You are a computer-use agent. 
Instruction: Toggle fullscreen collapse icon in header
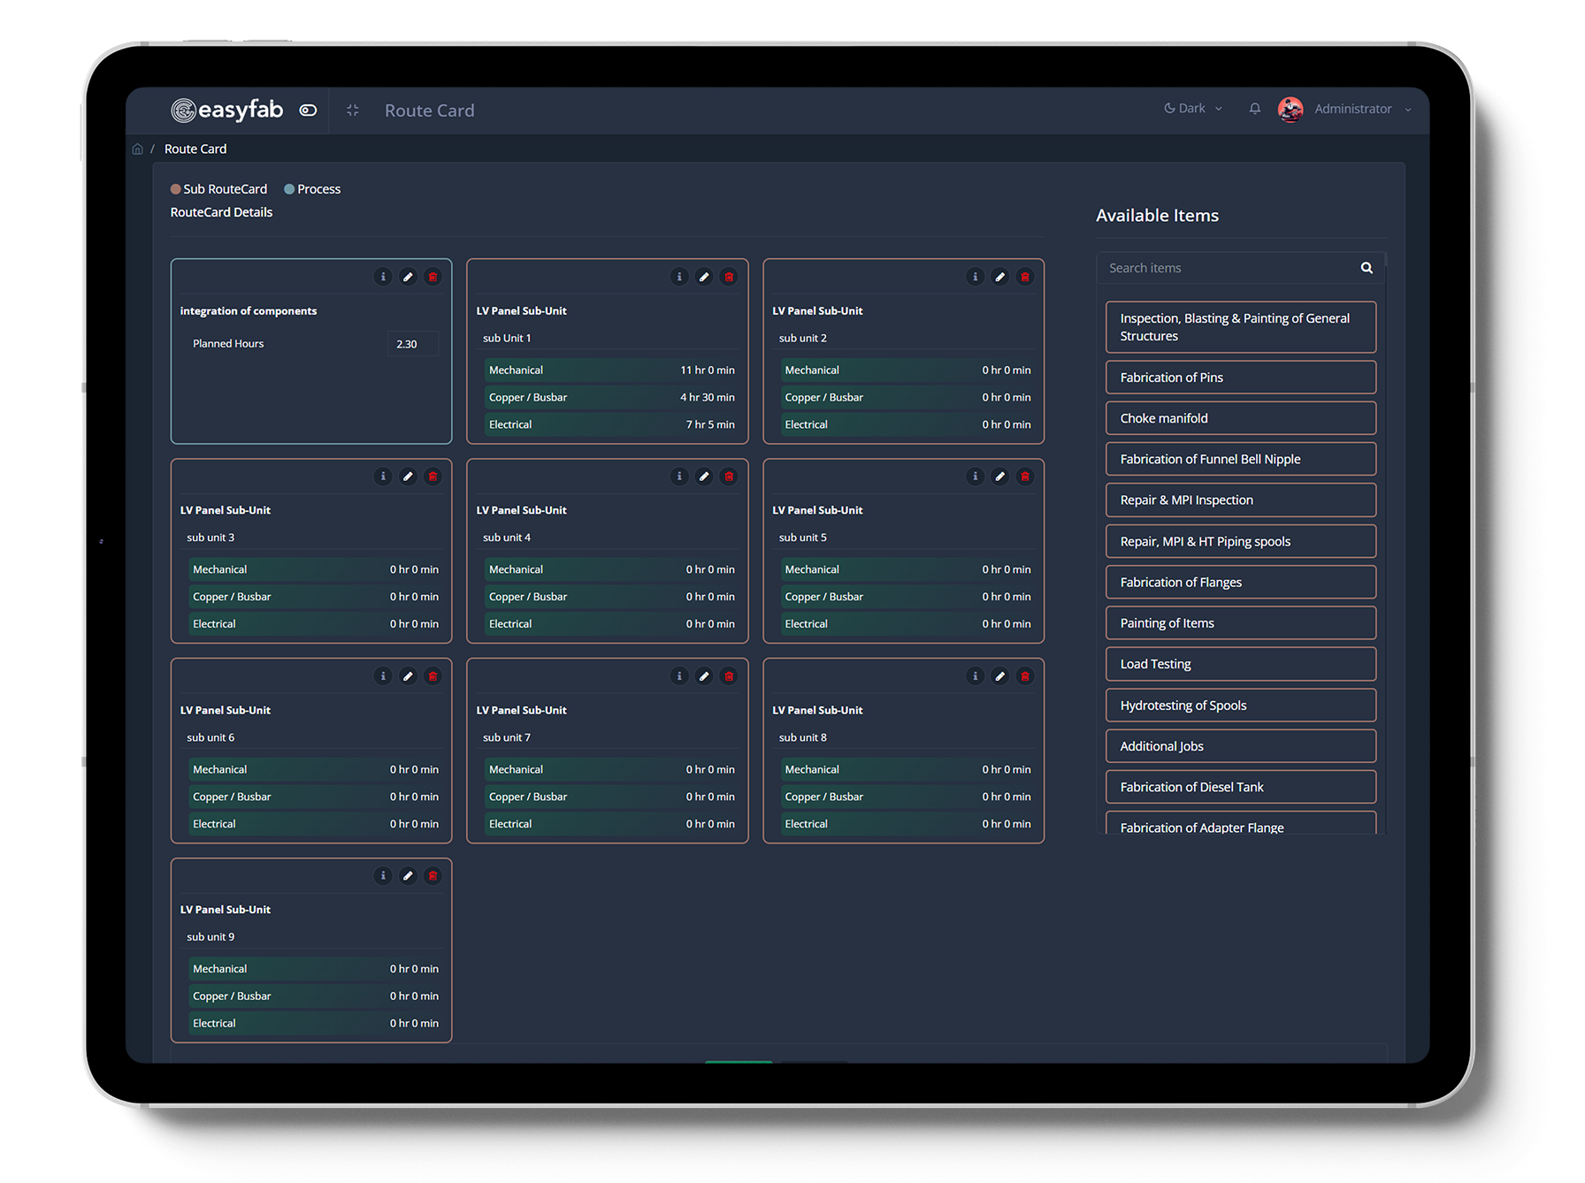pyautogui.click(x=353, y=111)
